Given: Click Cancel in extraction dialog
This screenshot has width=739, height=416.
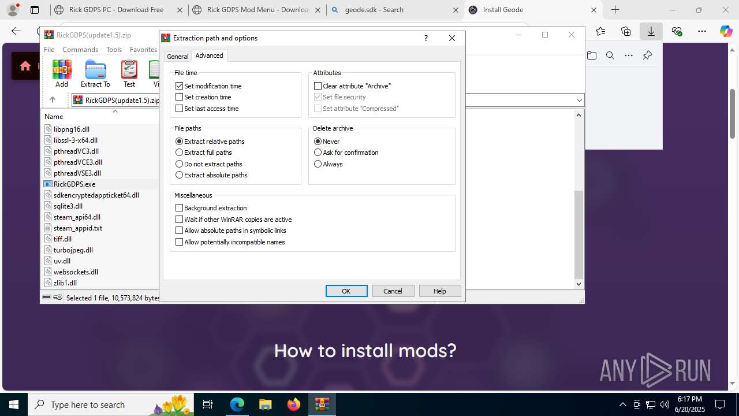Looking at the screenshot, I should tap(393, 291).
